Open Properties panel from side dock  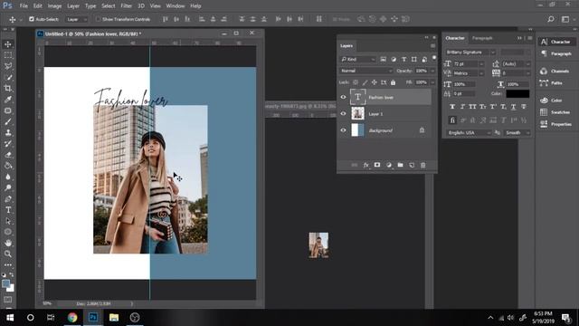coord(555,124)
